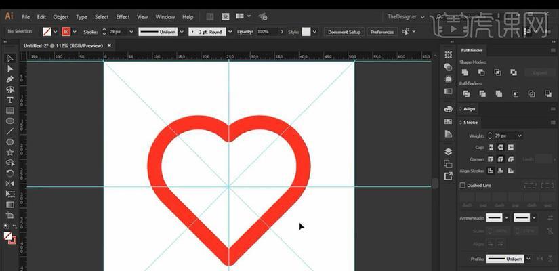This screenshot has width=559, height=271.
Task: Select the Line Segment tool
Action: pos(10,131)
